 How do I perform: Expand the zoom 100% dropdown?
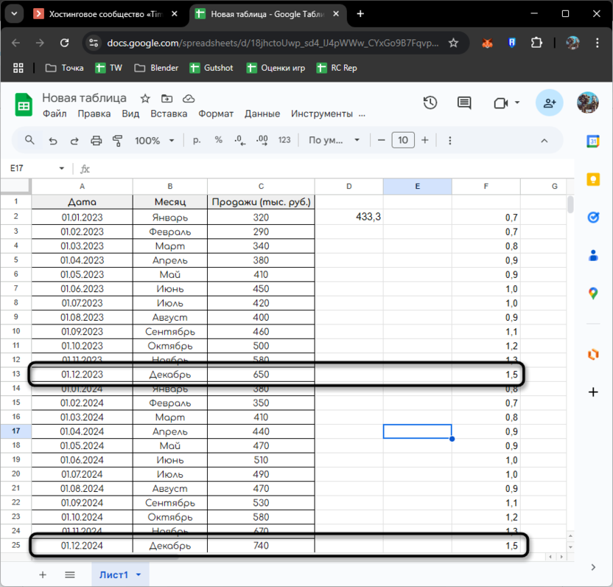coord(155,140)
